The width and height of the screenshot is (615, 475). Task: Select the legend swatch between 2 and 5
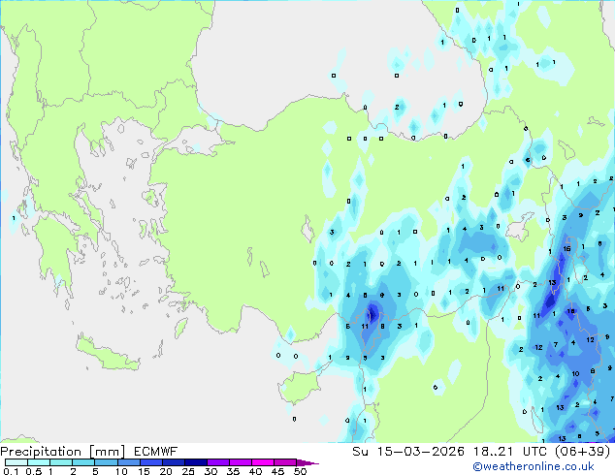tap(83, 462)
